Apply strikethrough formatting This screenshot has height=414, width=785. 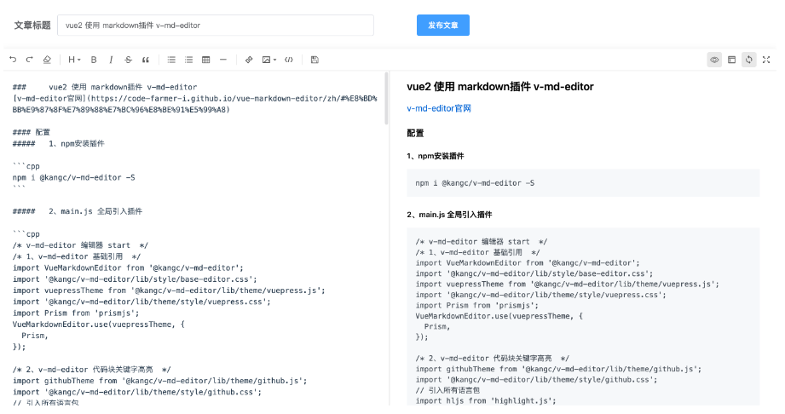point(128,60)
